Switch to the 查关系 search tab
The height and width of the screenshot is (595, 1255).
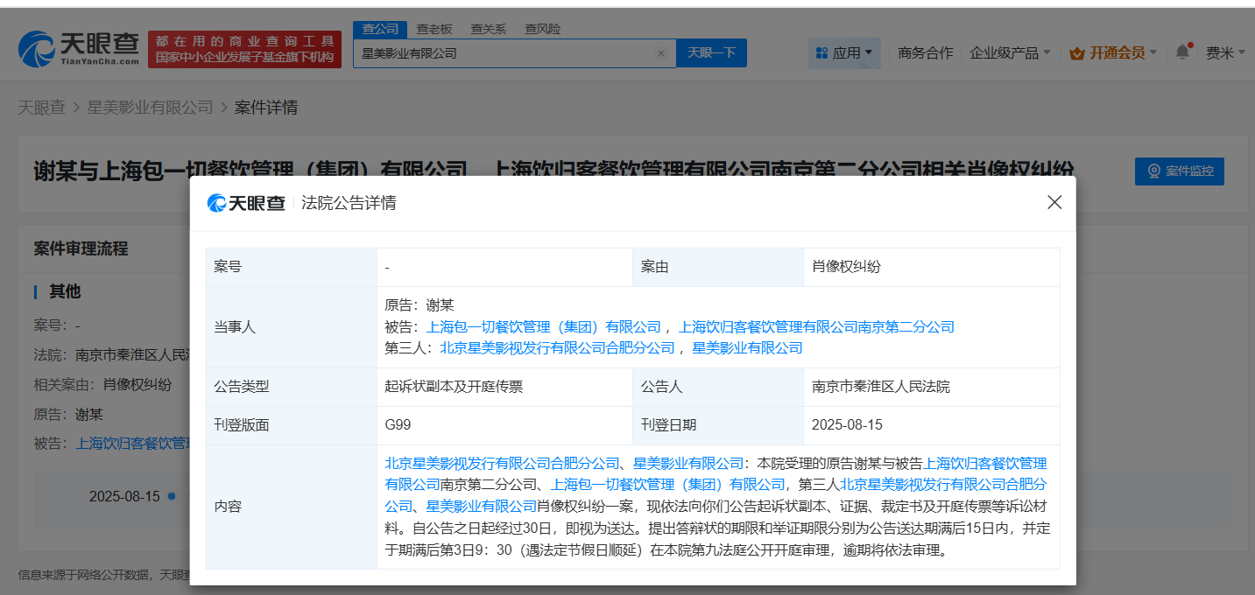(x=488, y=29)
